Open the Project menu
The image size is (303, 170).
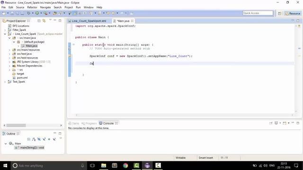[69, 8]
